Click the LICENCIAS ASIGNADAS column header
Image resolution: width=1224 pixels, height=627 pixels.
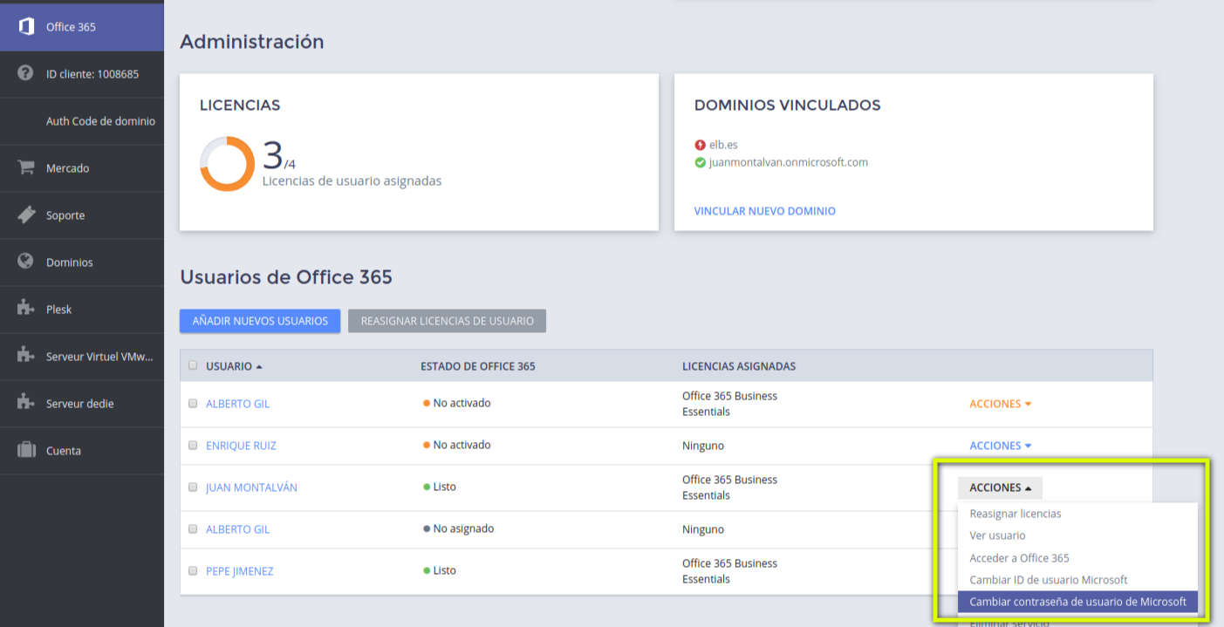click(739, 366)
